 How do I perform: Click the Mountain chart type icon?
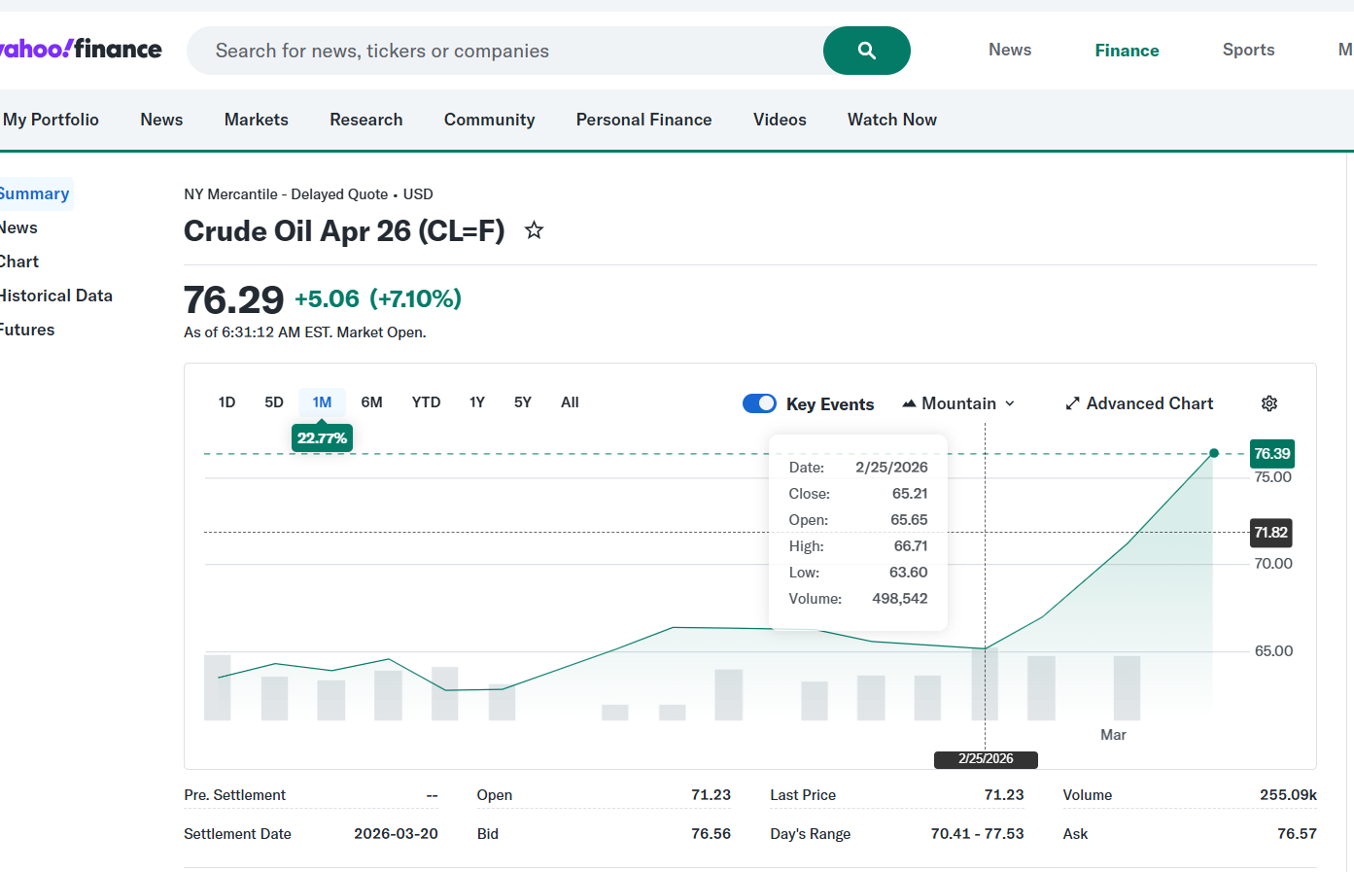click(x=909, y=403)
